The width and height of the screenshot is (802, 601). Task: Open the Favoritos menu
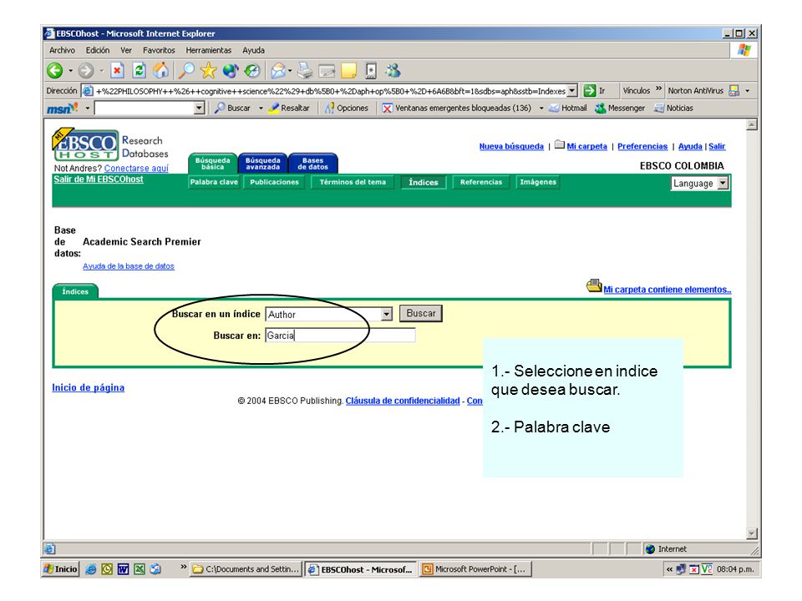point(159,50)
